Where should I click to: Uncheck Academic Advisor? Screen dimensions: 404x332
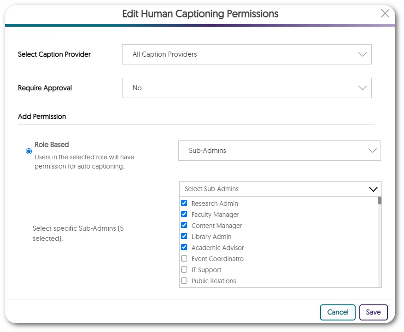coord(184,247)
